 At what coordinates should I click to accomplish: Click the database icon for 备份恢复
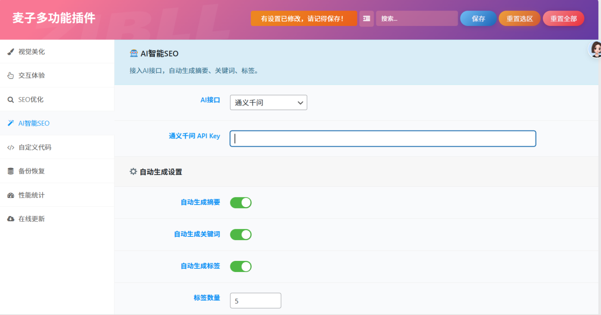point(11,171)
